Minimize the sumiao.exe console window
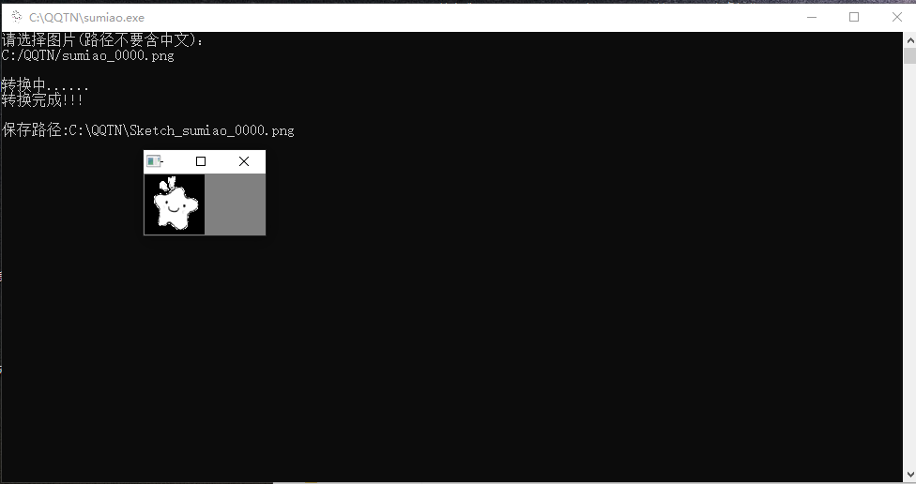 [x=810, y=17]
